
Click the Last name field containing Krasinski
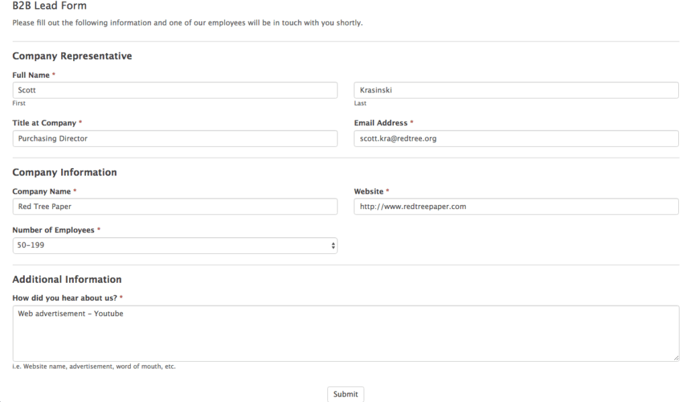[x=516, y=90]
